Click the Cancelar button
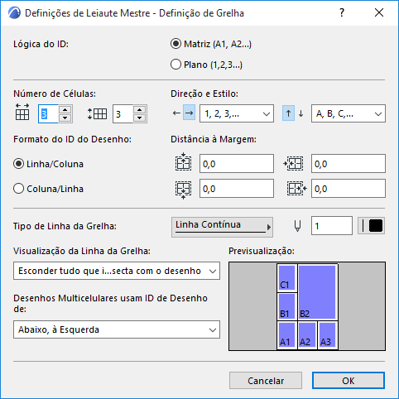 click(266, 381)
